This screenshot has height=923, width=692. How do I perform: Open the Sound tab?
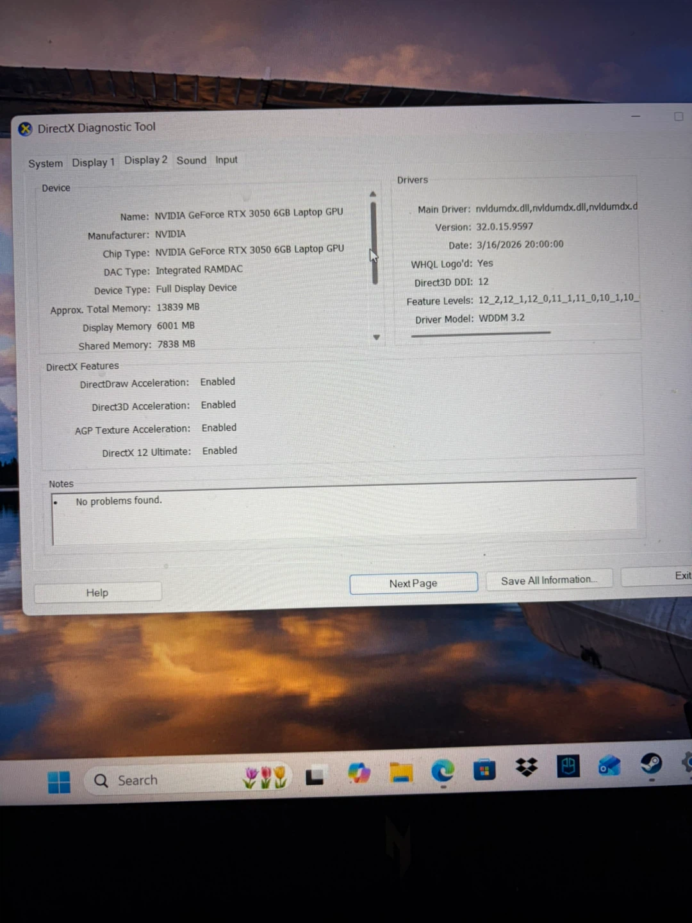(x=192, y=160)
